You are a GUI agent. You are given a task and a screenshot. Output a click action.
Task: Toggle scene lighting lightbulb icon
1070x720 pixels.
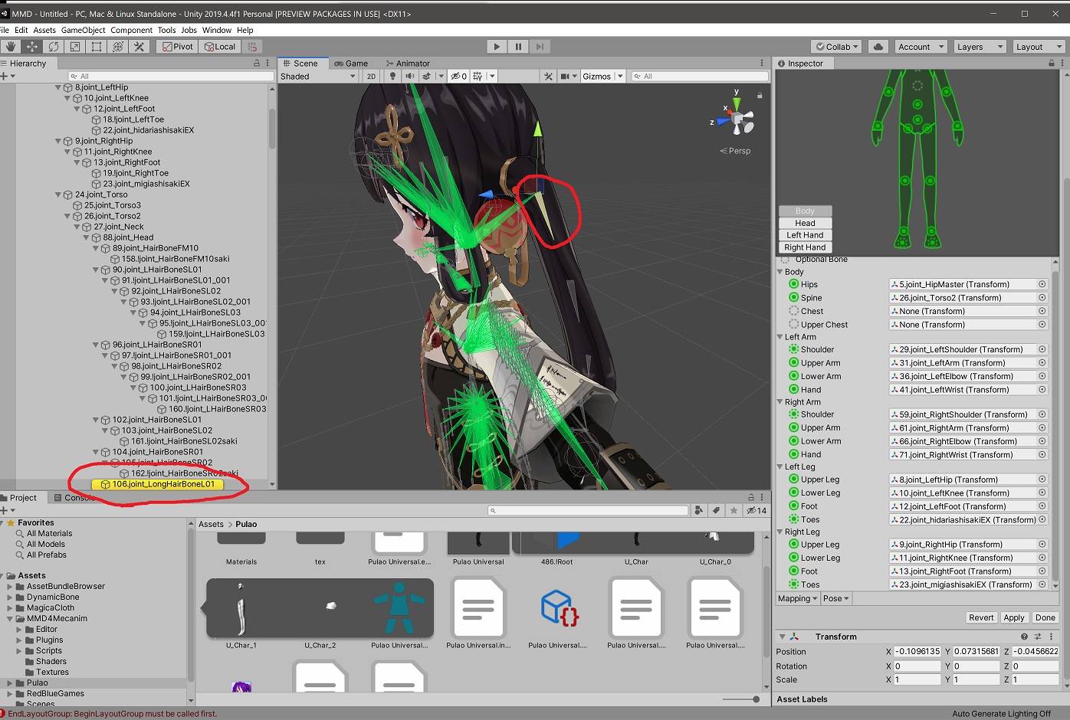[393, 77]
